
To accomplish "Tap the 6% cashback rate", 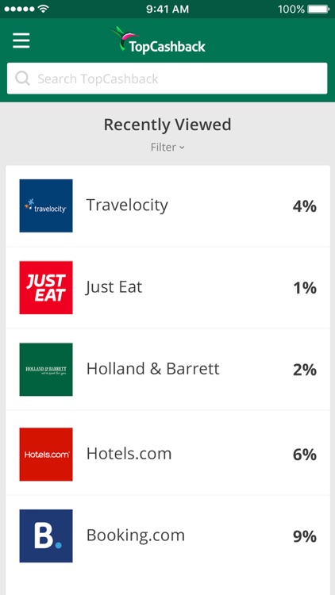I will [305, 455].
